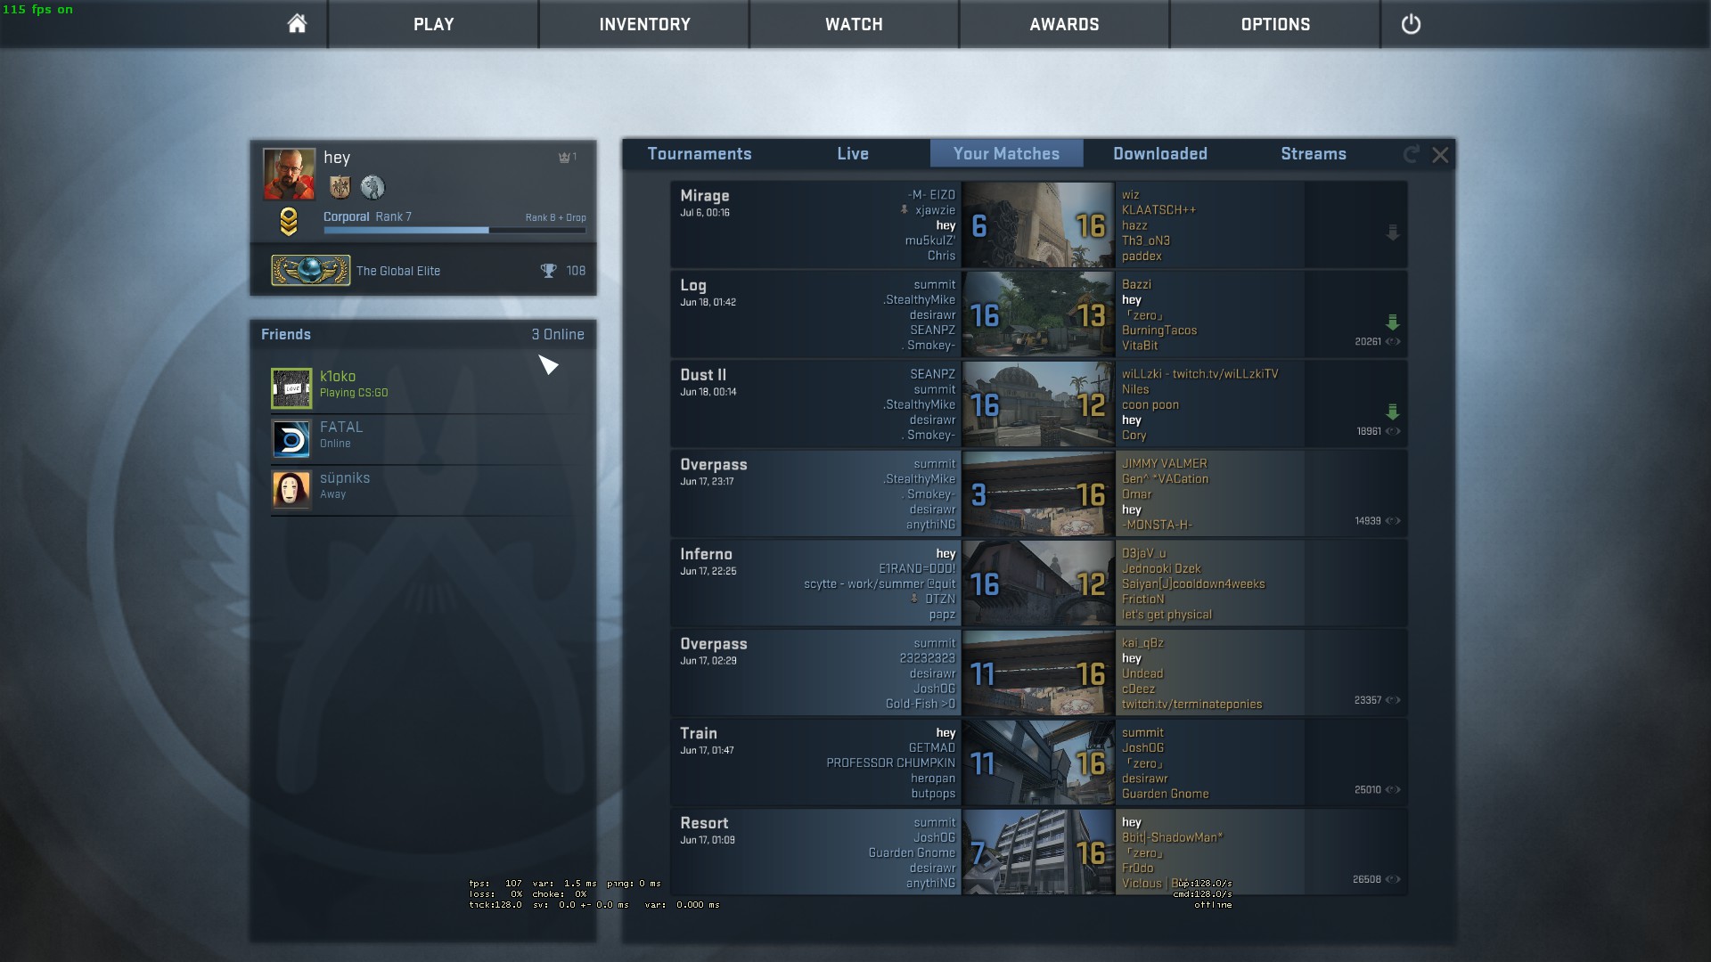Open k1oko friend avatar
Image resolution: width=1711 pixels, height=962 pixels.
tap(291, 388)
